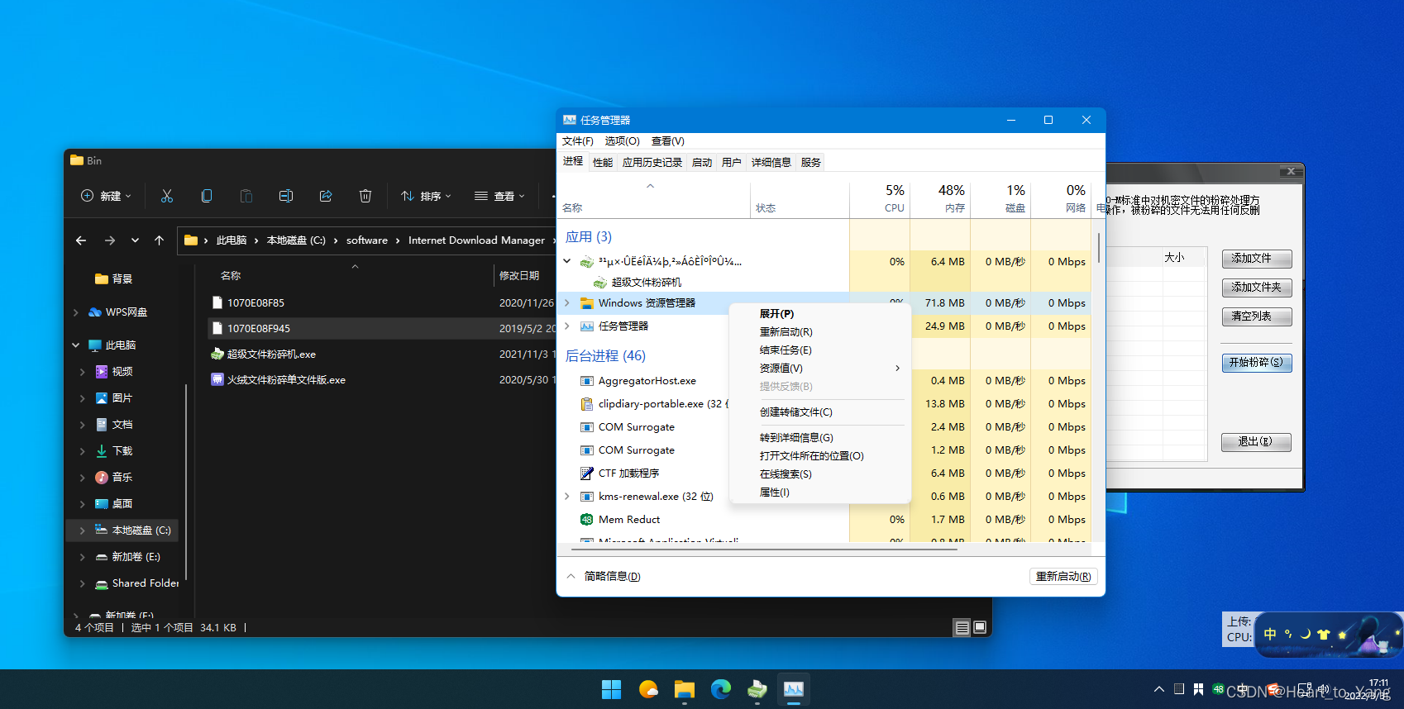The width and height of the screenshot is (1404, 709).
Task: Click 重新启动(R) button in Task Manager
Action: [1063, 576]
